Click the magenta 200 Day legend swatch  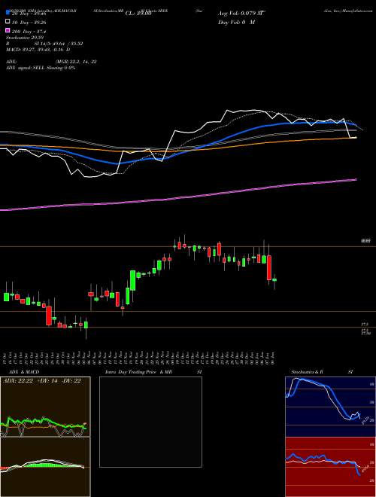(x=8, y=31)
